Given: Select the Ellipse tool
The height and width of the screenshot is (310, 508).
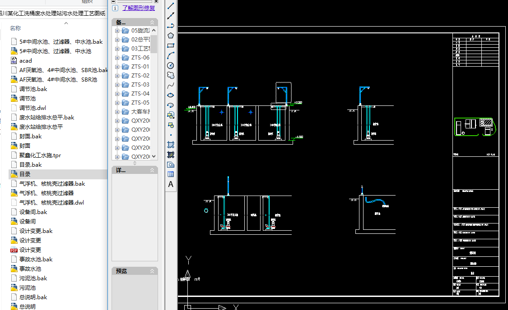Looking at the screenshot, I should pos(170,96).
